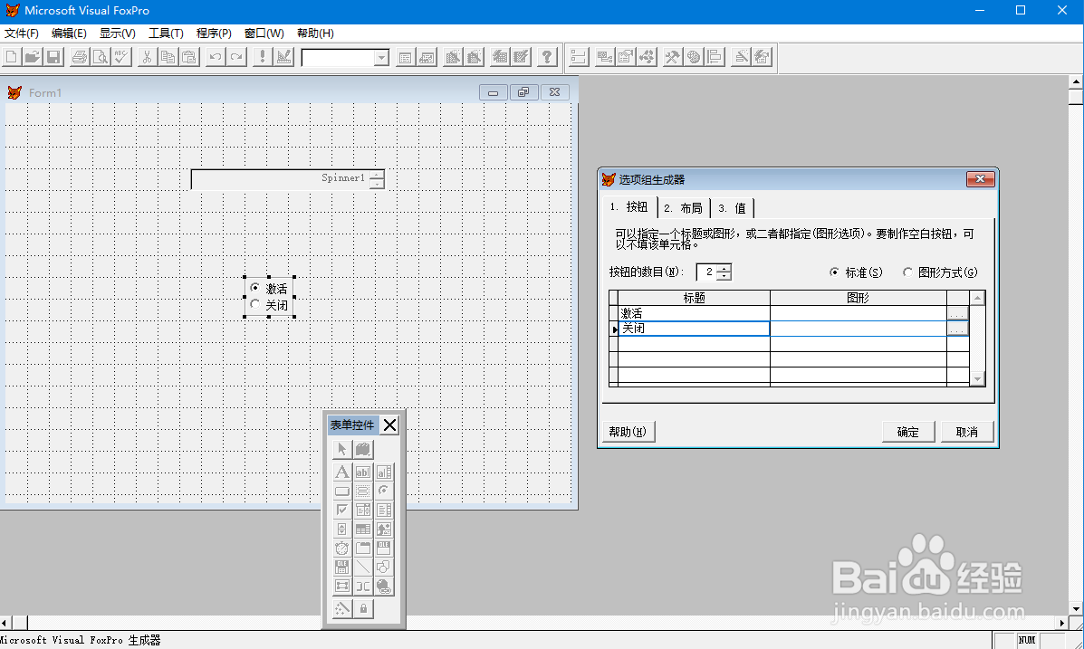Screen dimensions: 1084x649
Task: Select the 激活 option button on Form1
Action: click(x=255, y=288)
